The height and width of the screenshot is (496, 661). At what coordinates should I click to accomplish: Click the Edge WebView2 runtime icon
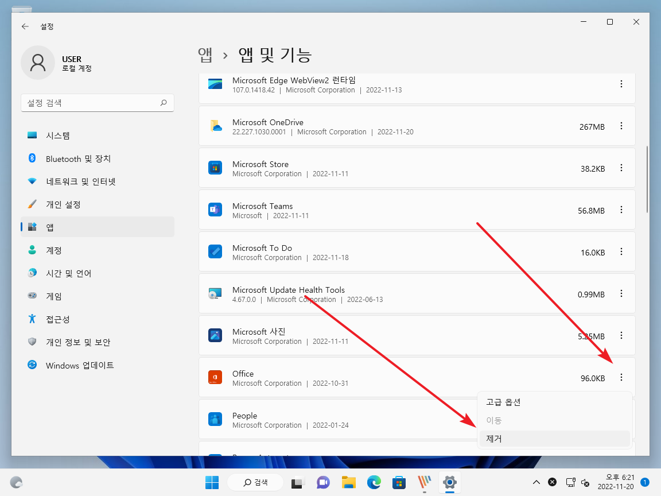pyautogui.click(x=215, y=84)
